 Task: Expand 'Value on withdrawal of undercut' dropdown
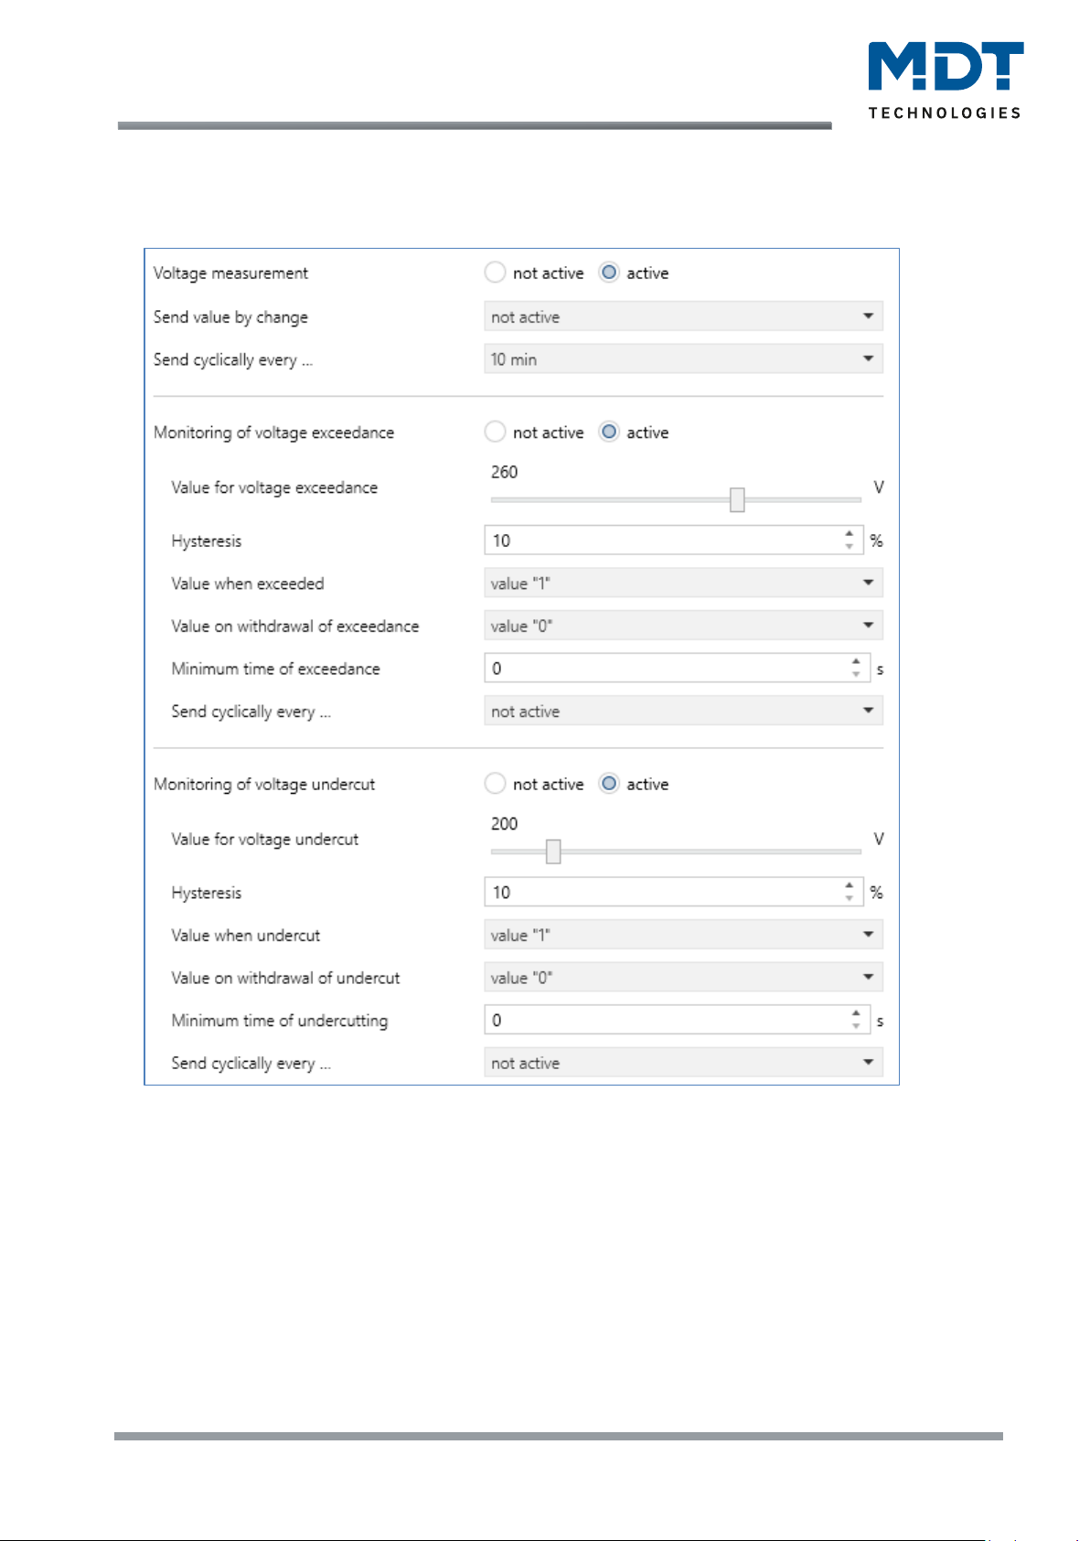tap(683, 978)
